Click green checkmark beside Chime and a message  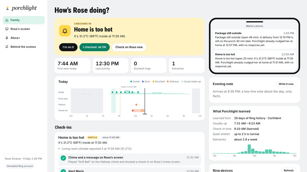[63, 158]
